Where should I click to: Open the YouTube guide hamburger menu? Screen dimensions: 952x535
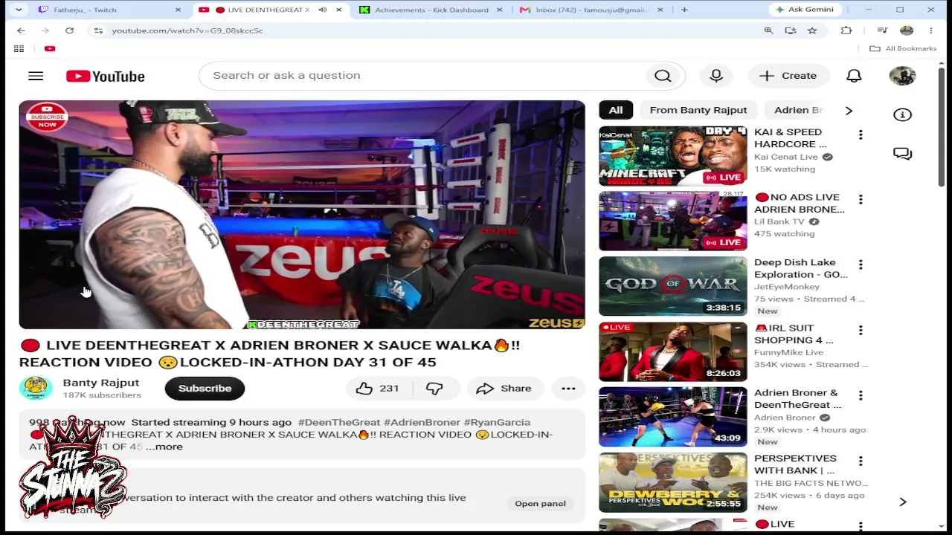point(36,76)
